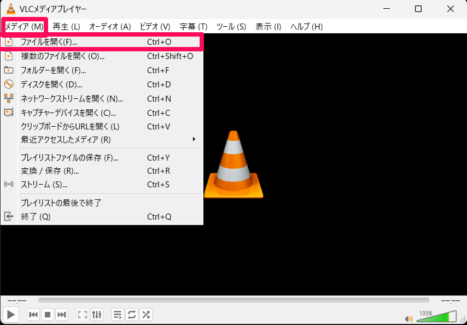This screenshot has width=467, height=325.
Task: Choose クリップボードからURLを開く (L) entry
Action: click(102, 127)
